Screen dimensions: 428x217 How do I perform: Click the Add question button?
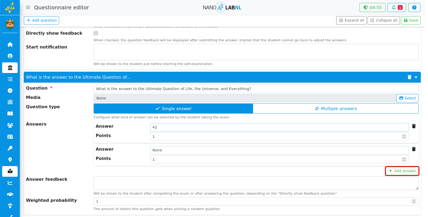41,20
